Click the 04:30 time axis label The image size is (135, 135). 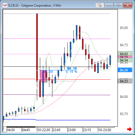coord(11,130)
